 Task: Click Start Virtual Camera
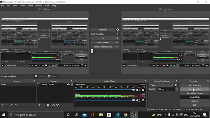(x=195, y=93)
